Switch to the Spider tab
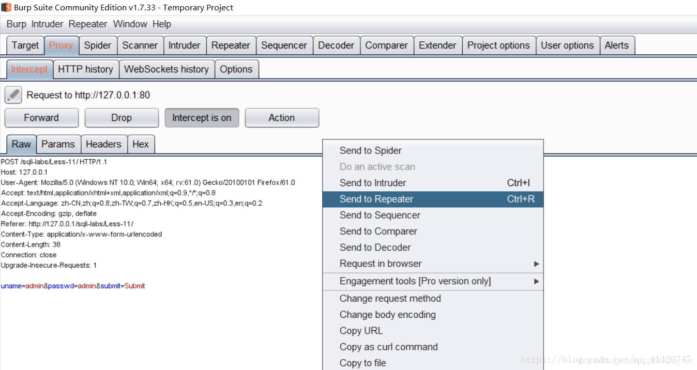Image resolution: width=697 pixels, height=370 pixels. (98, 45)
